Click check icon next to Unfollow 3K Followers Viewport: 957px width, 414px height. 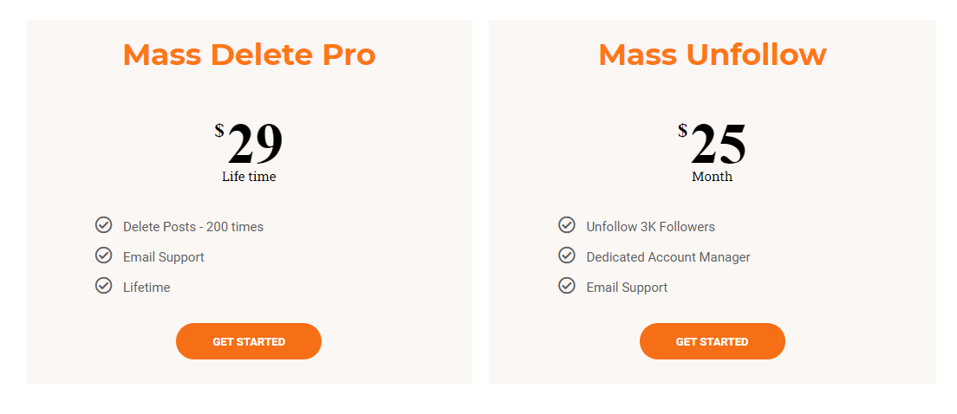[567, 225]
